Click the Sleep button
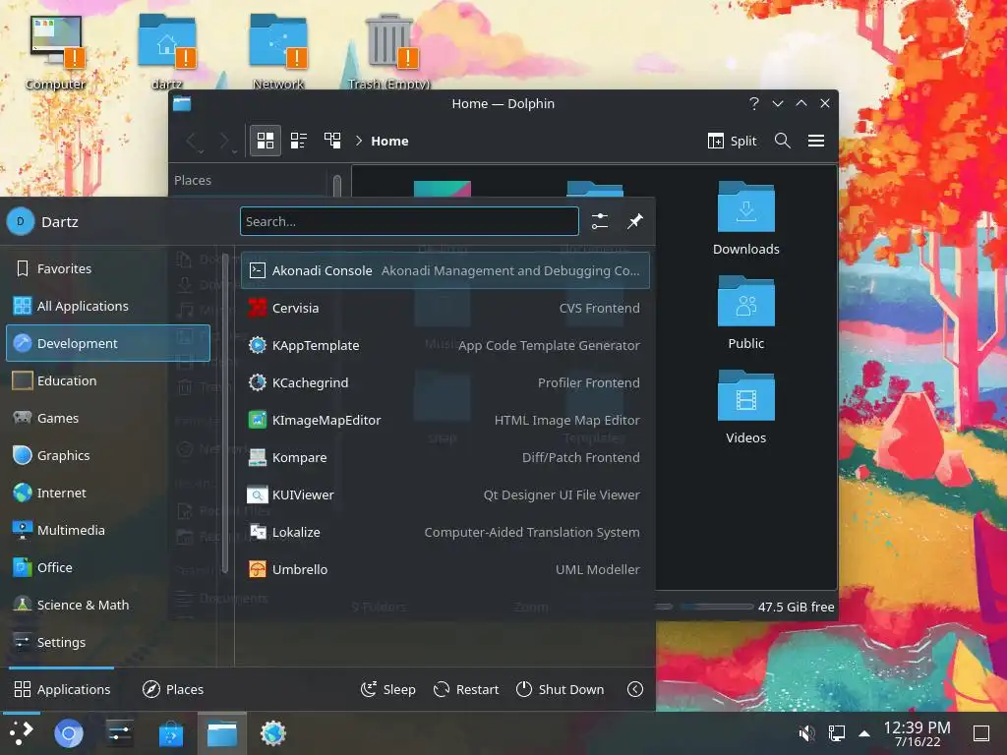This screenshot has width=1007, height=755. (387, 689)
